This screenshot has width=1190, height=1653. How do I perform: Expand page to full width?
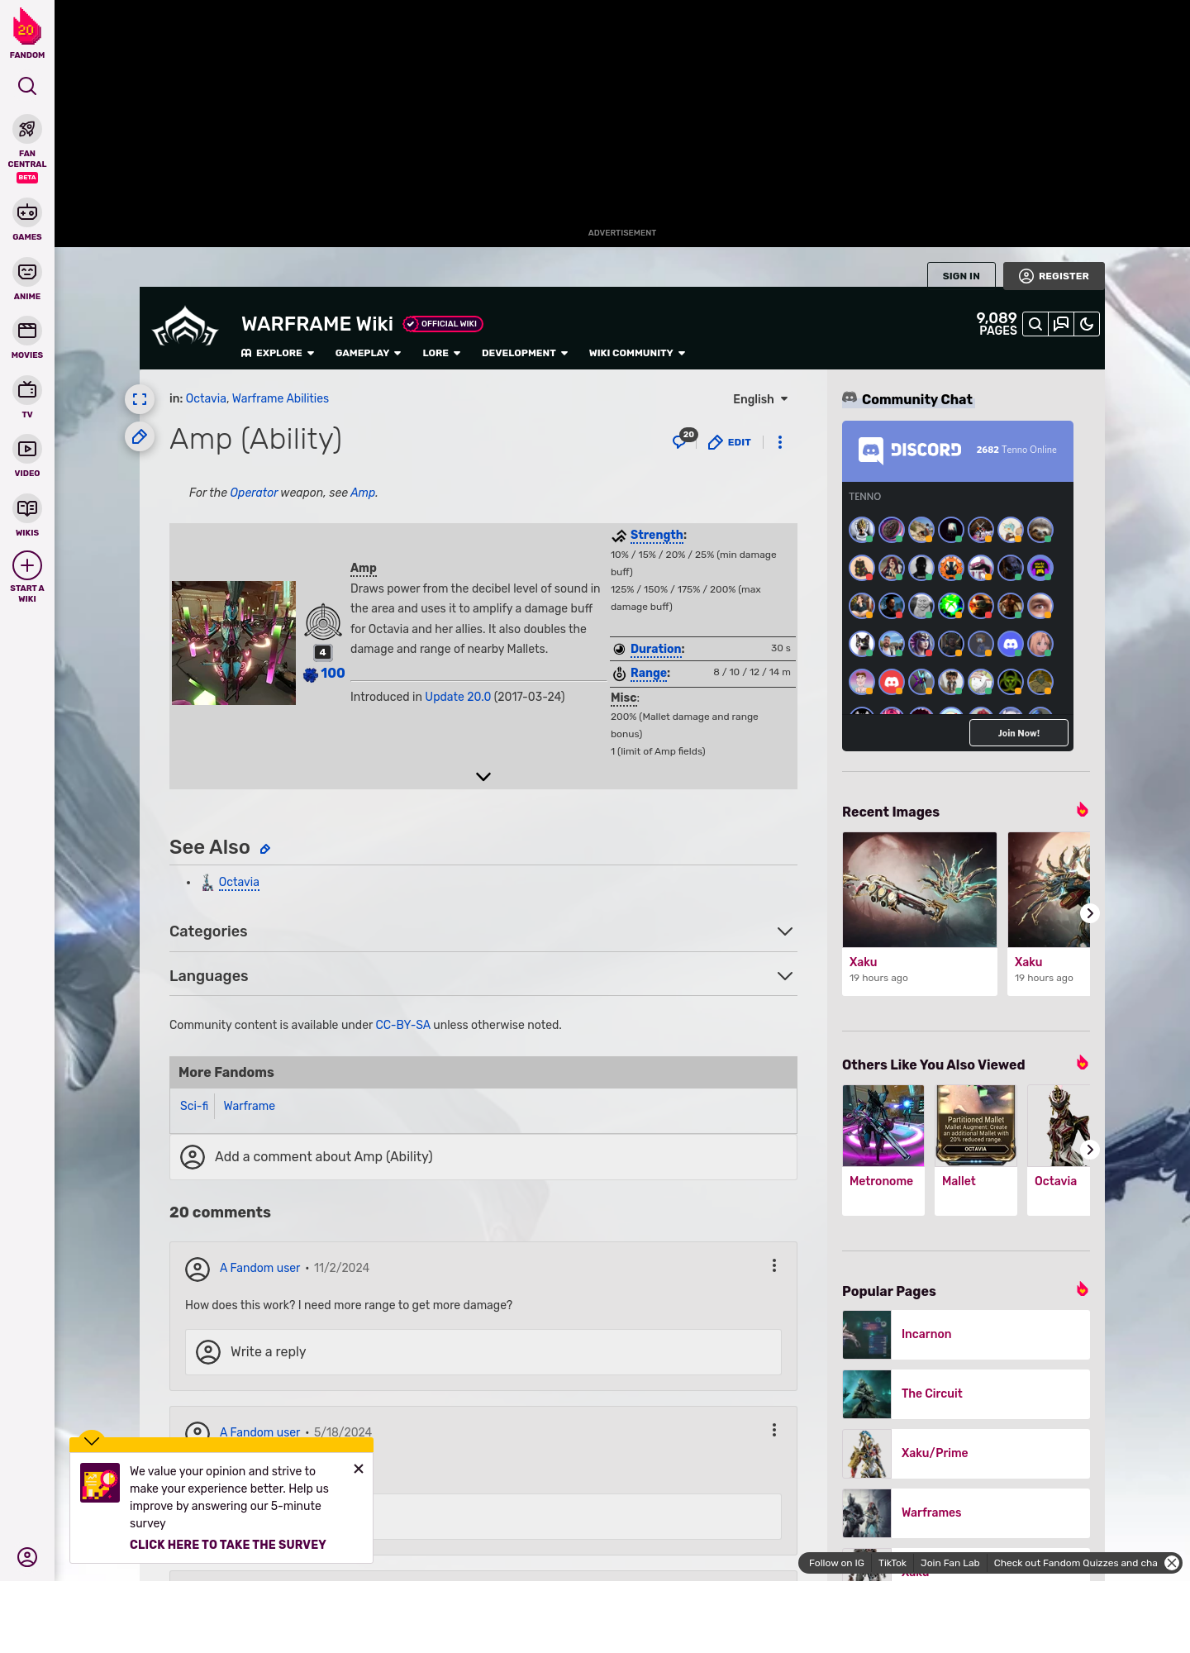click(140, 399)
